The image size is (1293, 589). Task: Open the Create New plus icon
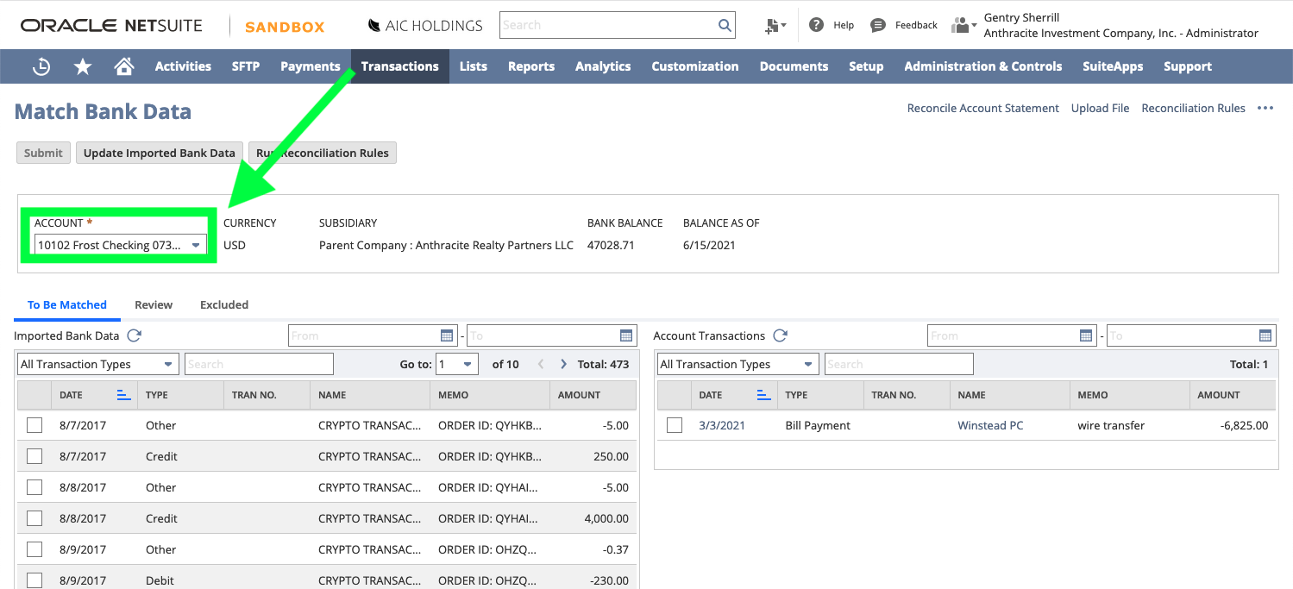click(775, 26)
